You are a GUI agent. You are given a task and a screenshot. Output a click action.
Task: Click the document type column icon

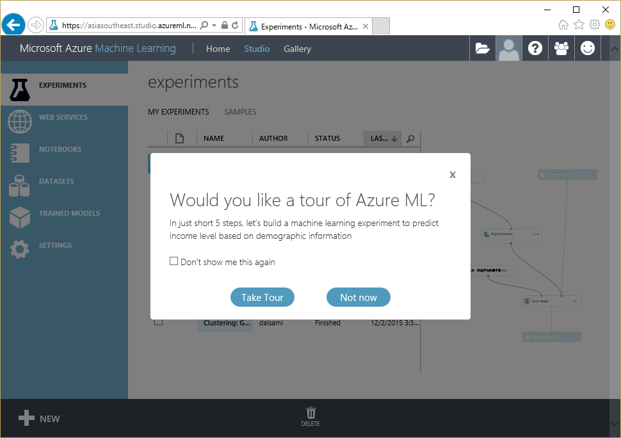(x=179, y=138)
